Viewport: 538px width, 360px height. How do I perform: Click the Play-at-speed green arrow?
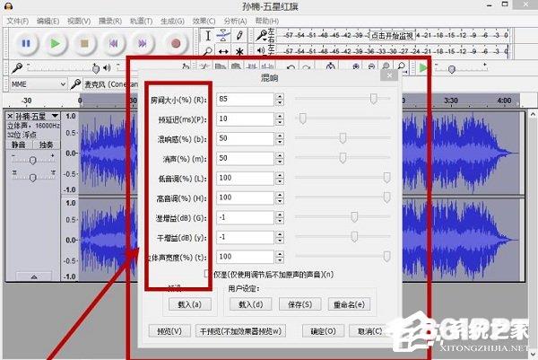423,67
